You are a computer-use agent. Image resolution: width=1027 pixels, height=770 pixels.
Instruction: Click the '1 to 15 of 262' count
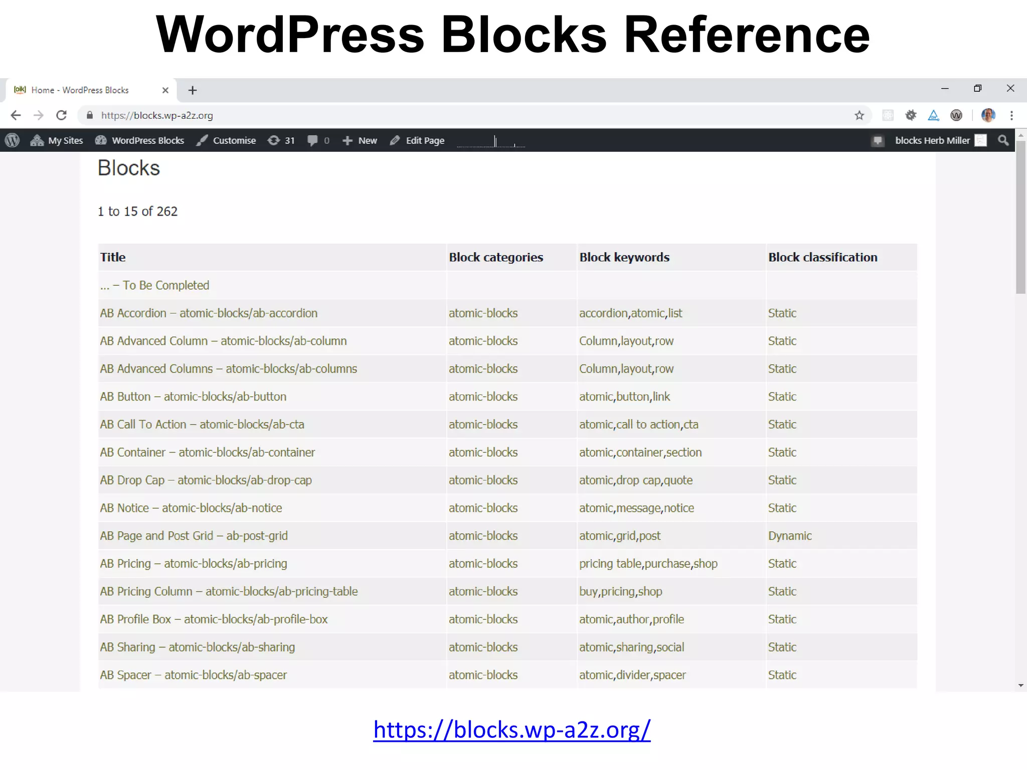[137, 212]
